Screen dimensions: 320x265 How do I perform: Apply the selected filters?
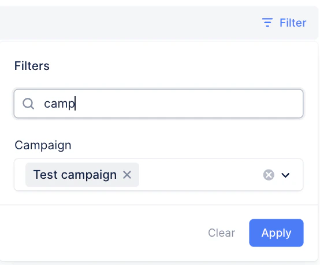tap(276, 233)
